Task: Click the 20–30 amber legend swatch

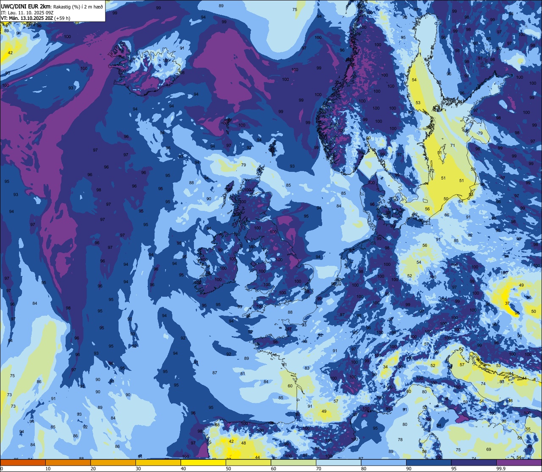Action: (x=113, y=462)
